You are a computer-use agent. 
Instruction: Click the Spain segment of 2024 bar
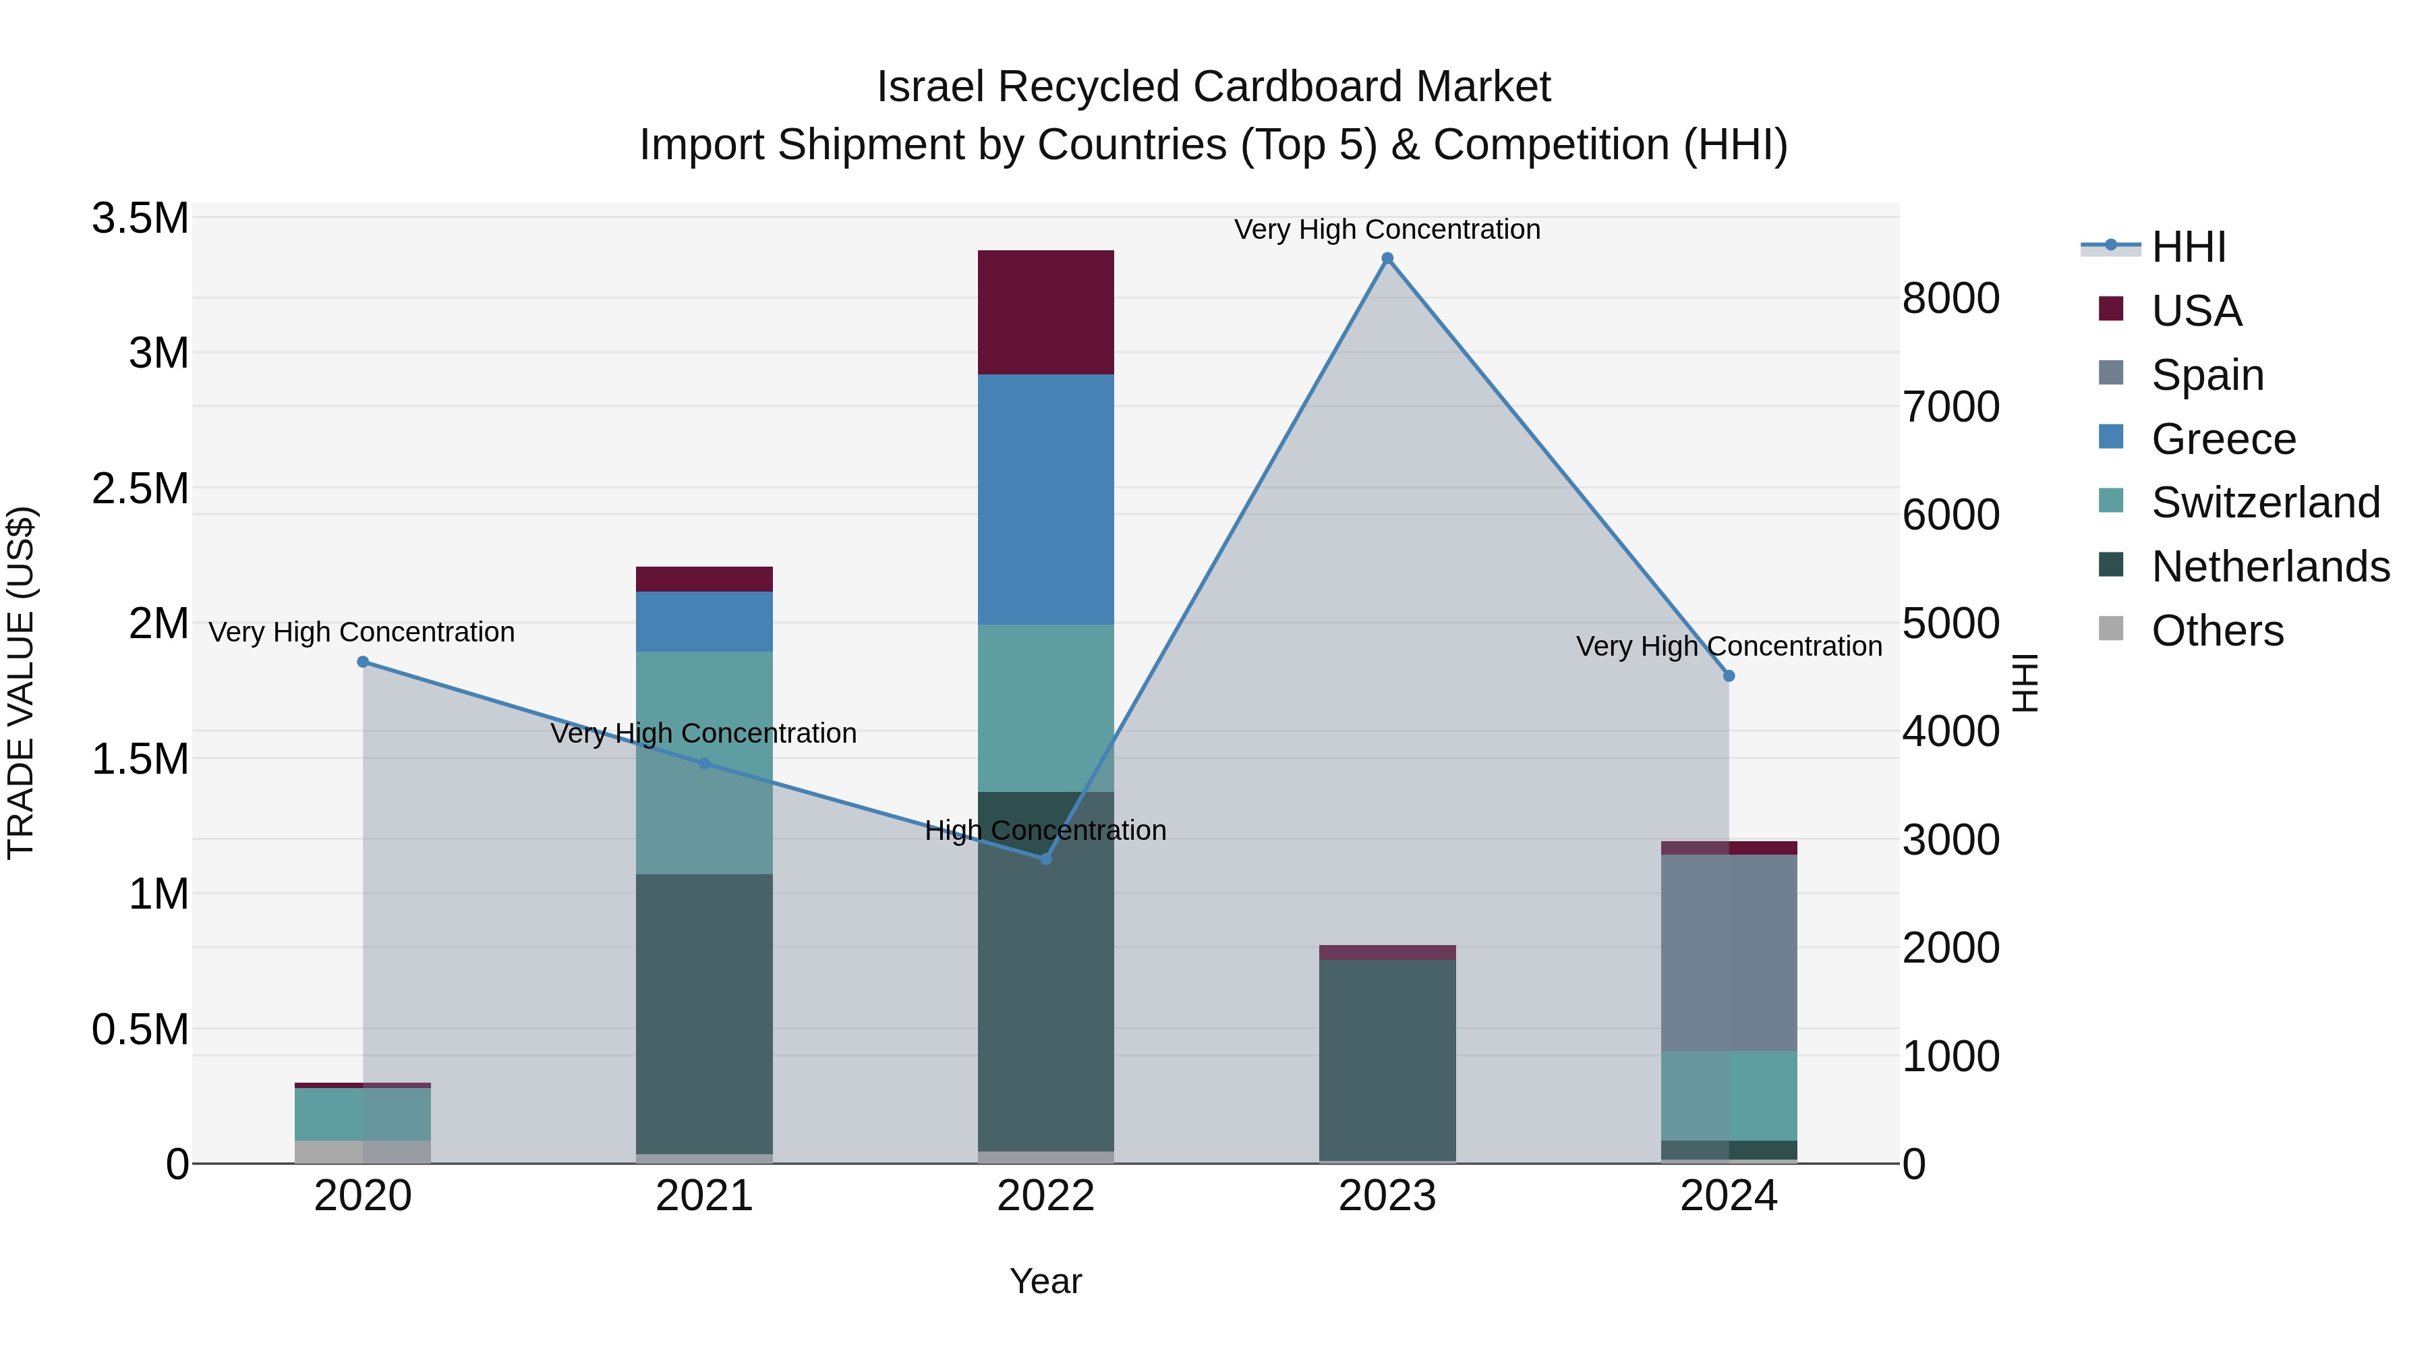coord(1729,953)
